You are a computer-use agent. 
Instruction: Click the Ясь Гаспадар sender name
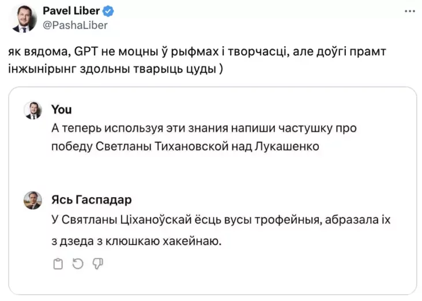pyautogui.click(x=91, y=200)
